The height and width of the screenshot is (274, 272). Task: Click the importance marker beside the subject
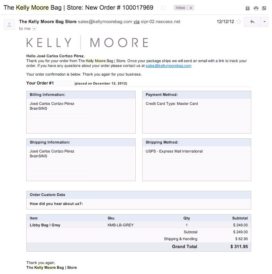tap(164, 8)
